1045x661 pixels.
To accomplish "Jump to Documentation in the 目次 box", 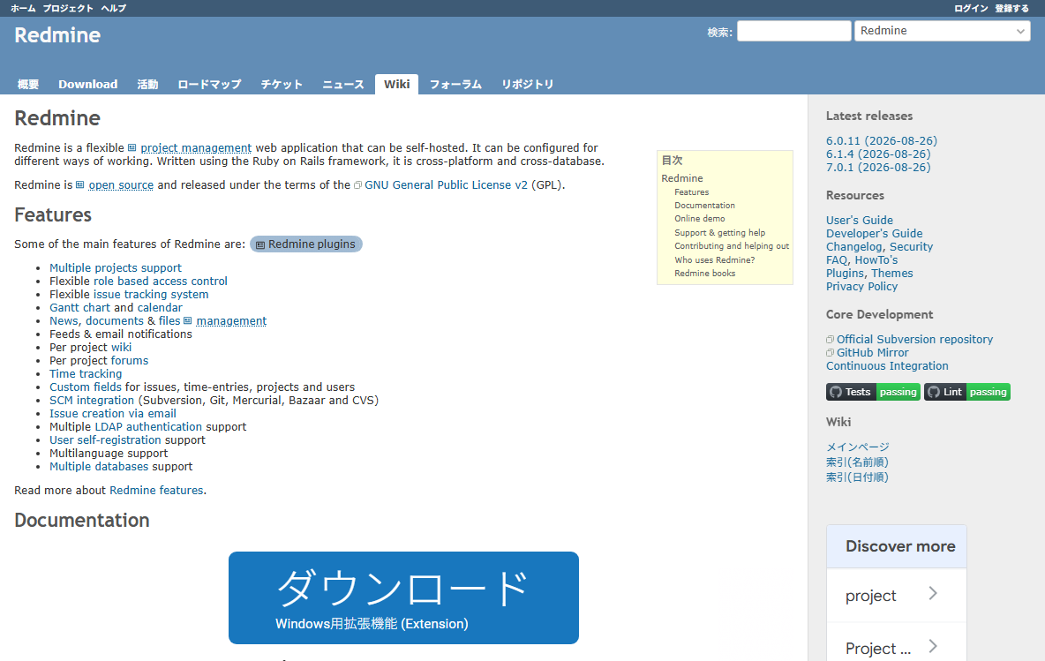I will (x=704, y=206).
